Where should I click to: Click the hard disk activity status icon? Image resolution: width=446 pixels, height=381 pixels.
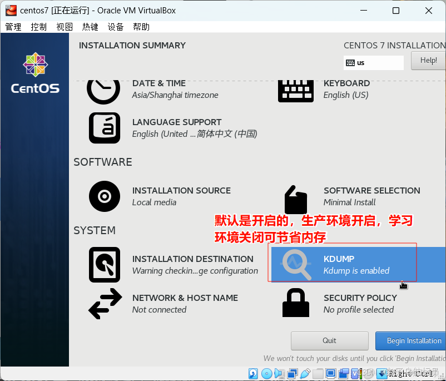[253, 373]
